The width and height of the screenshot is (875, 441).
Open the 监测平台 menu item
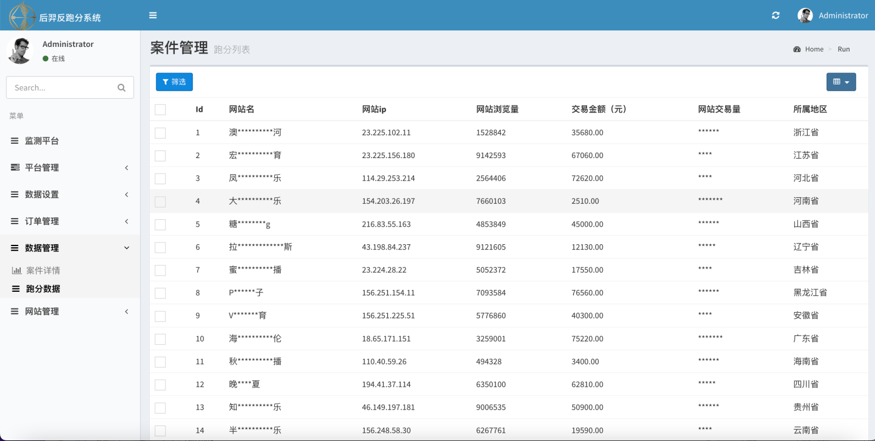pyautogui.click(x=42, y=141)
